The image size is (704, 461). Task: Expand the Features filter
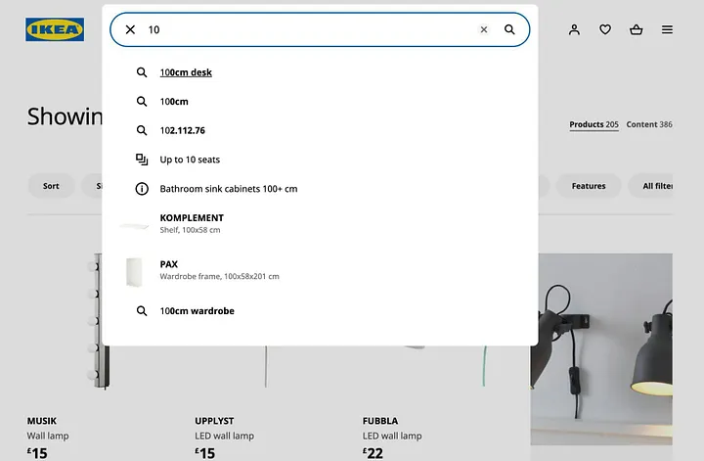[589, 186]
